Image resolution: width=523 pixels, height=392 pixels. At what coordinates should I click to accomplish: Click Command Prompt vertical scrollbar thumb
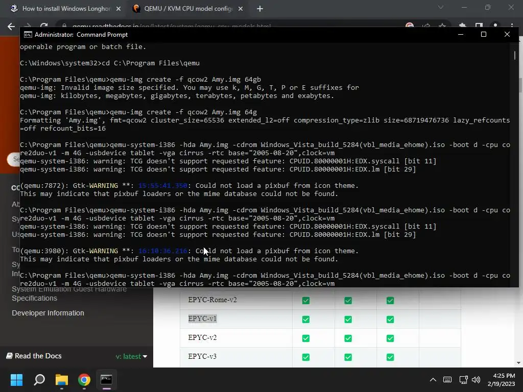pos(515,55)
